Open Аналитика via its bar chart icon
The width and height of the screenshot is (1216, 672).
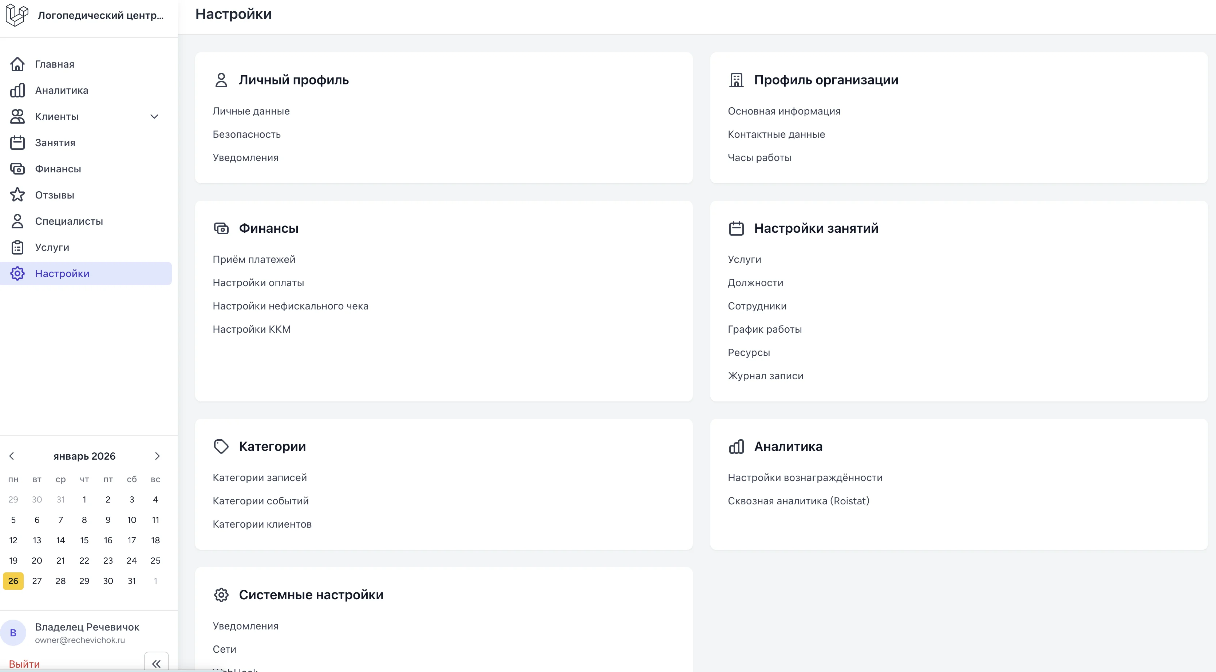(x=17, y=90)
